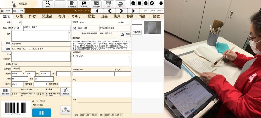Click the 印刷 printer icon
261x118 pixels.
click(108, 4)
